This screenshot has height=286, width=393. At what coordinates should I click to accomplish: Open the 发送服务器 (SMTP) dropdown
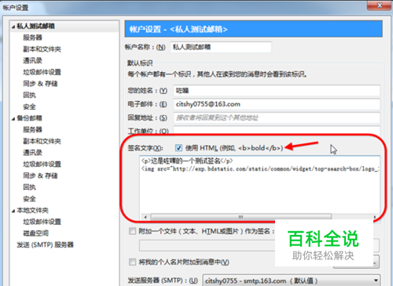292,281
